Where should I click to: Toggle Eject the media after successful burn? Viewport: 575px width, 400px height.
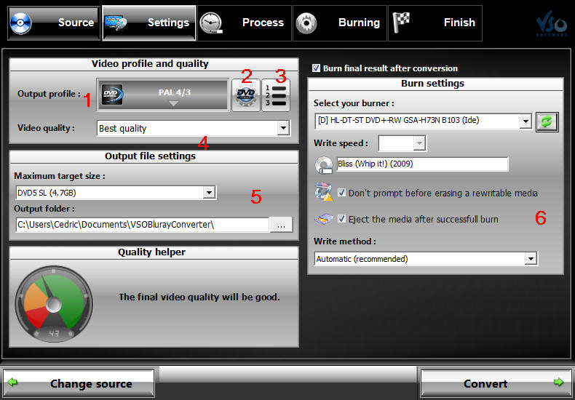341,219
